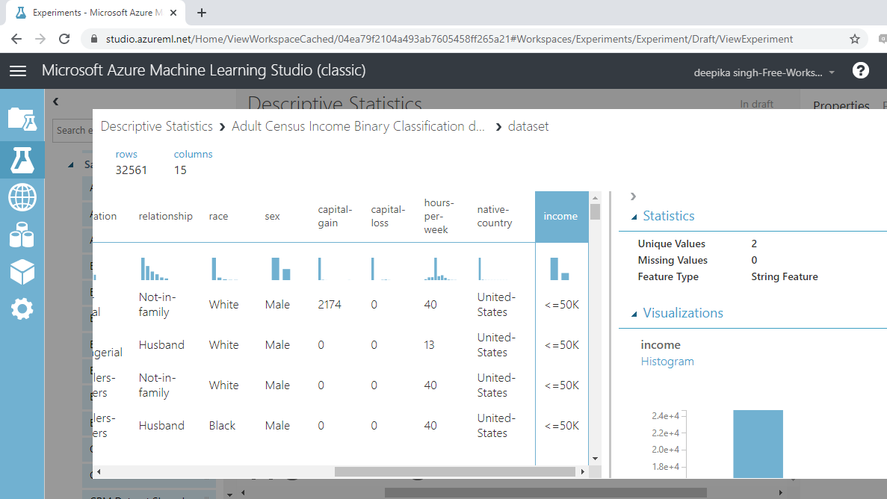Select the capital-gain column header
This screenshot has width=887, height=499.
click(x=335, y=216)
